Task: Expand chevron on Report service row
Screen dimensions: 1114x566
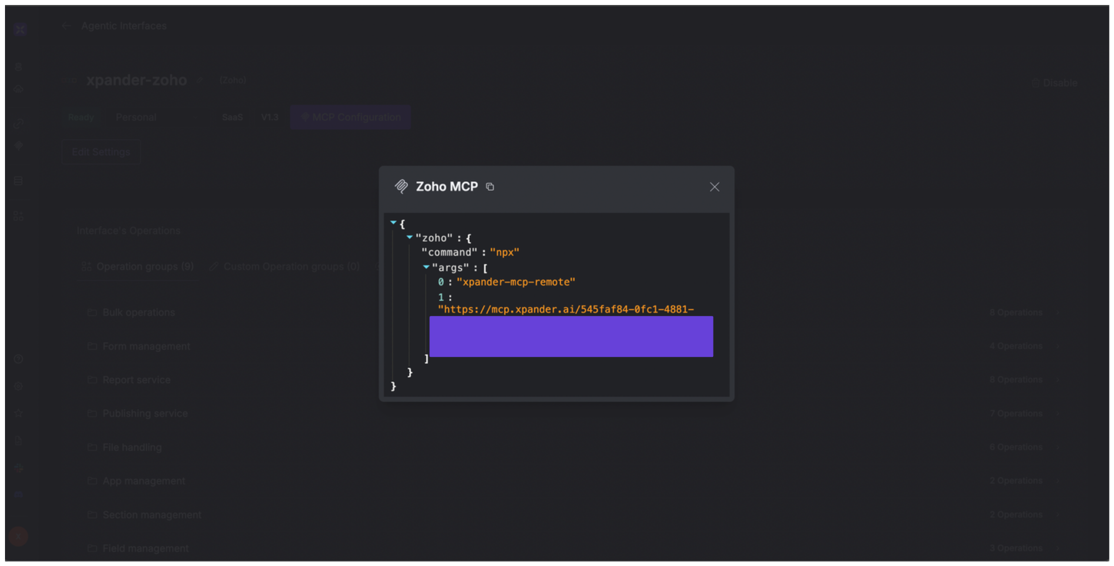Action: click(1058, 380)
